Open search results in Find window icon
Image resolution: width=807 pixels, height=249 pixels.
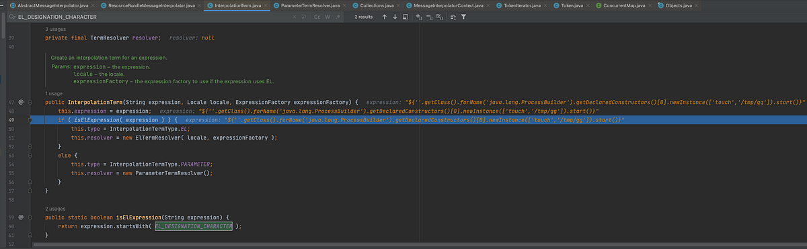click(453, 17)
